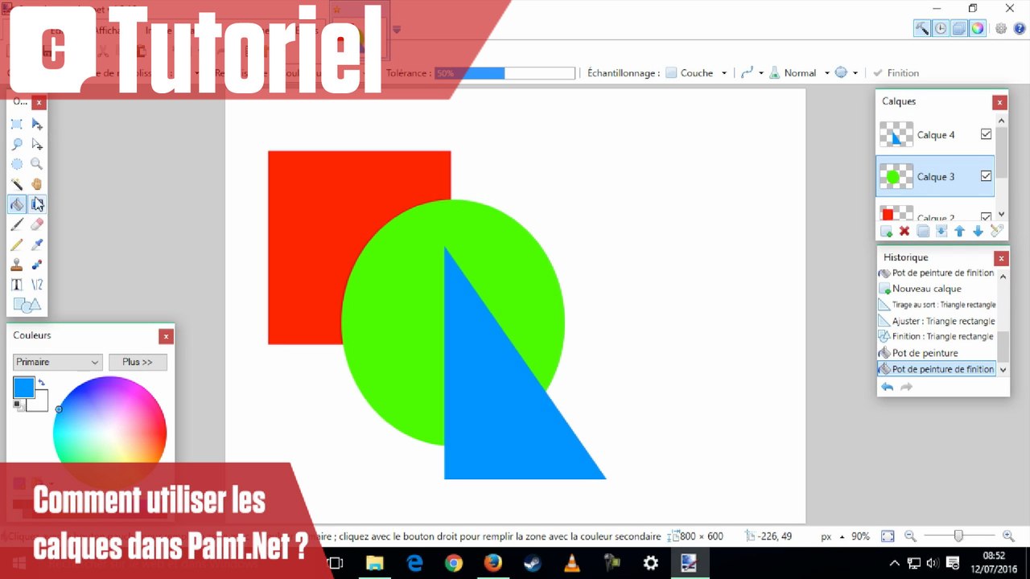
Task: Select the Gradient tool
Action: 37,204
